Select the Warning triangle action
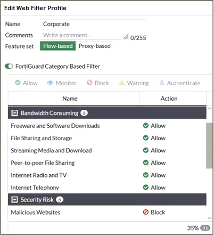This screenshot has width=214, height=235. [x=122, y=83]
